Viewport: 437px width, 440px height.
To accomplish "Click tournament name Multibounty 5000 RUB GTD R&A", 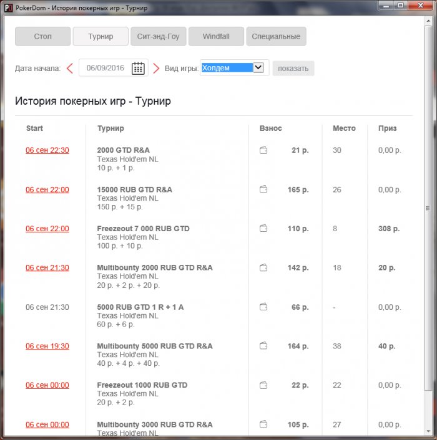I will (155, 347).
